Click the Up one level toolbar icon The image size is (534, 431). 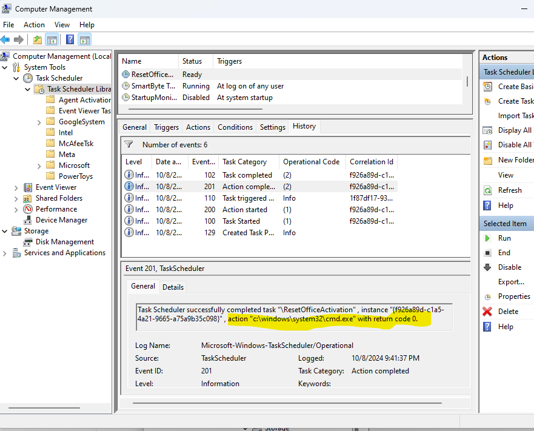pyautogui.click(x=38, y=39)
